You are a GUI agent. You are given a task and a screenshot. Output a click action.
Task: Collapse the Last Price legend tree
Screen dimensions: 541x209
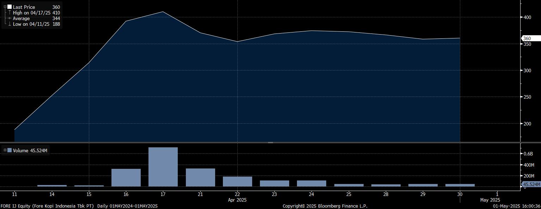[5, 7]
